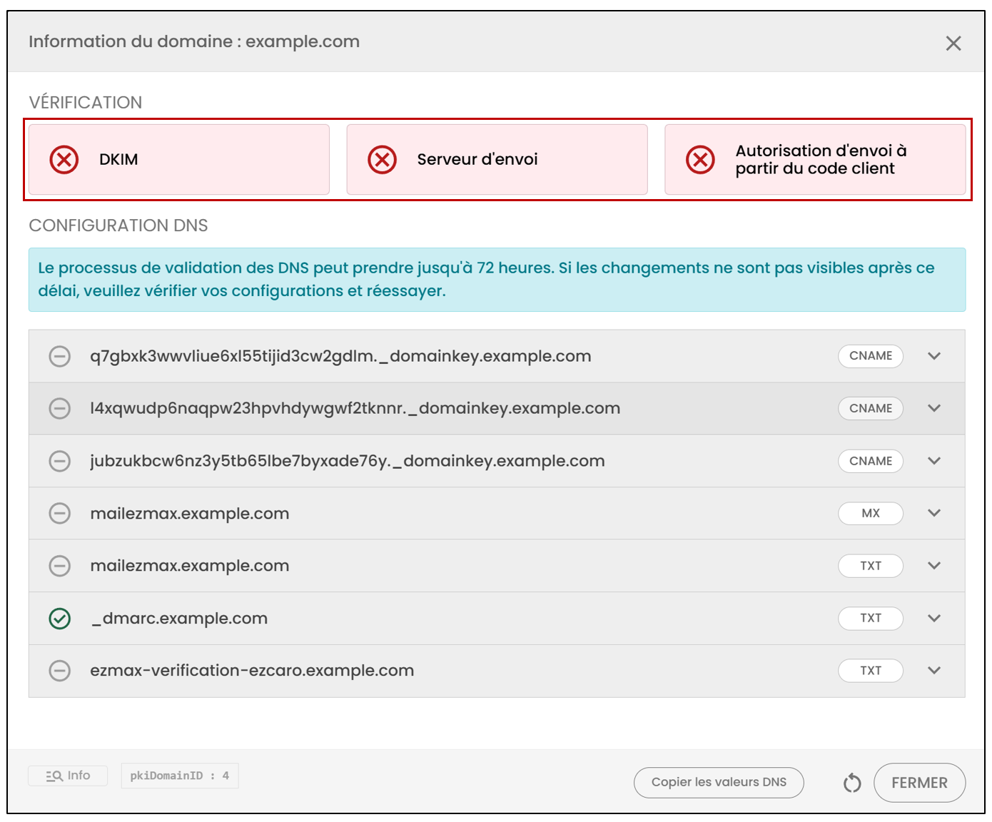
Task: Expand the q7gbxk3 _domainkey CNAME record
Action: click(x=934, y=356)
